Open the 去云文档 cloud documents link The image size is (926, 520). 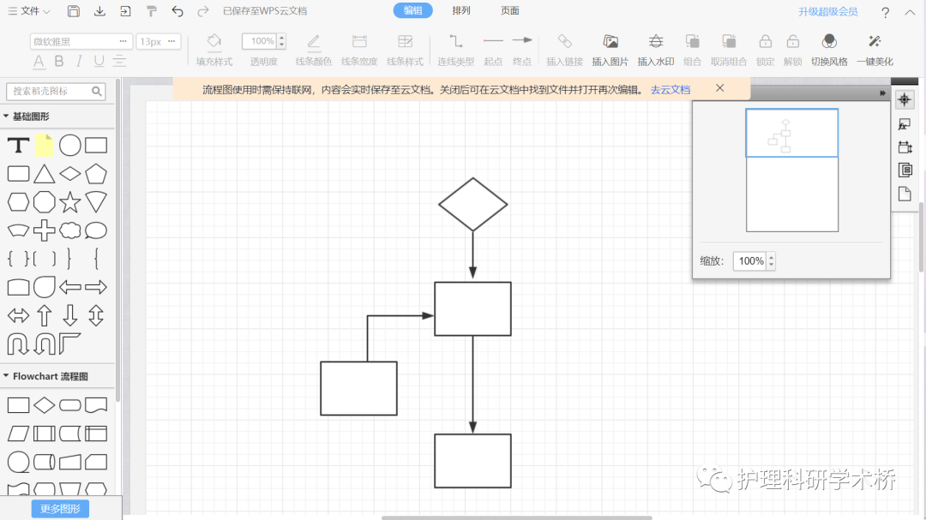[x=670, y=88]
